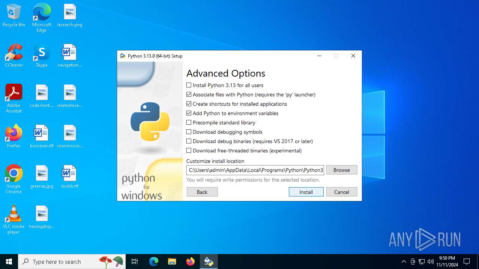Screen dimensions: 479x269
Task: Select the CCleaner desktop shortcut
Action: pyautogui.click(x=14, y=56)
